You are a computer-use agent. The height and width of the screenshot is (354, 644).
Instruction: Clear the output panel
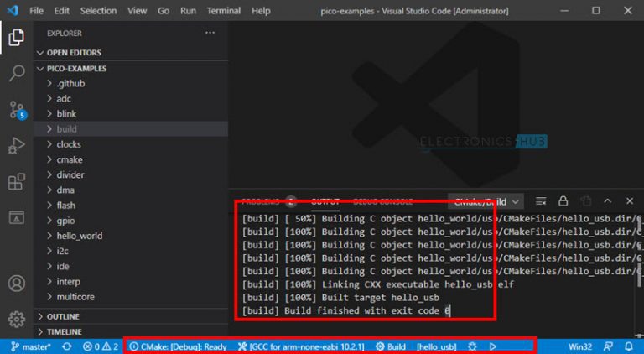point(542,201)
